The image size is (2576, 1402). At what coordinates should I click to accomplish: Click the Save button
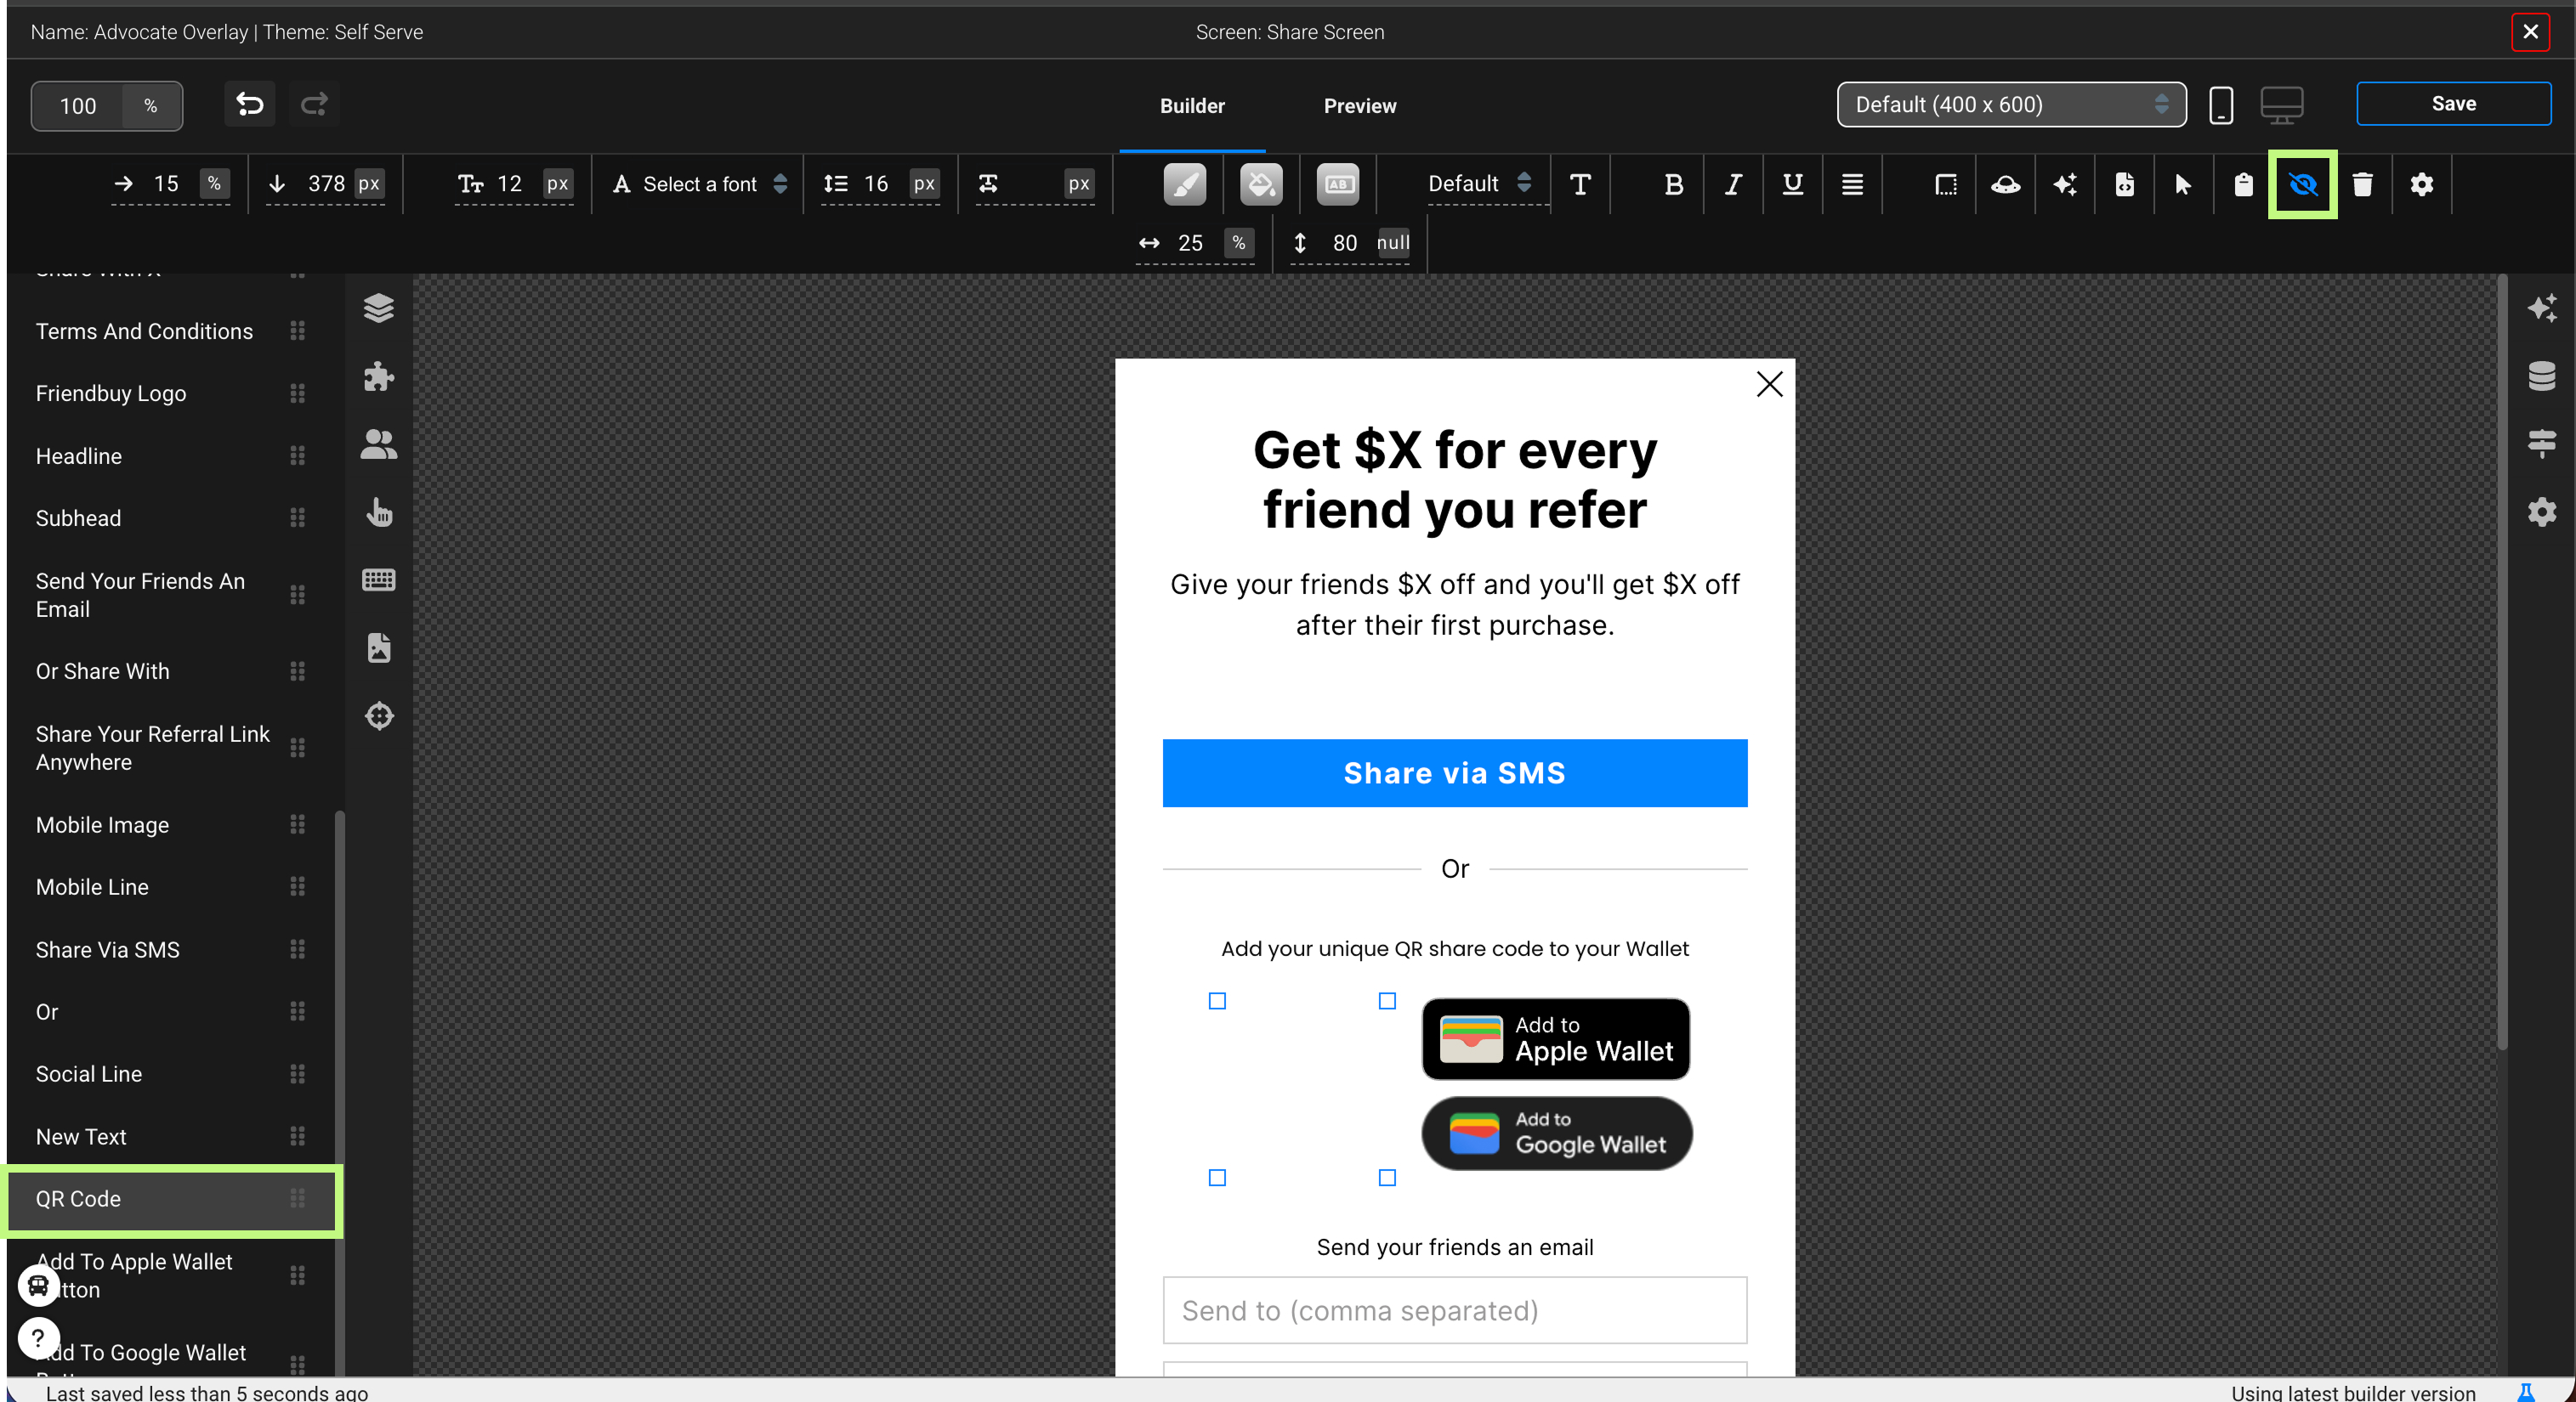pyautogui.click(x=2452, y=104)
